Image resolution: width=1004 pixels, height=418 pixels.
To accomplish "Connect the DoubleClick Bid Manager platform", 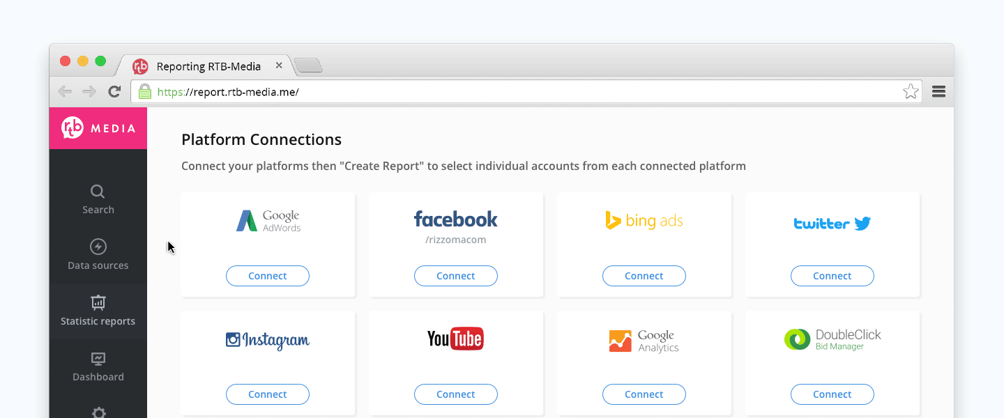I will pos(832,394).
